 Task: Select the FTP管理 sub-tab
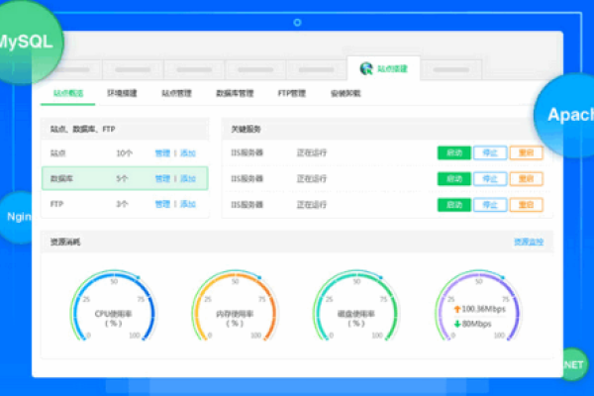(292, 93)
